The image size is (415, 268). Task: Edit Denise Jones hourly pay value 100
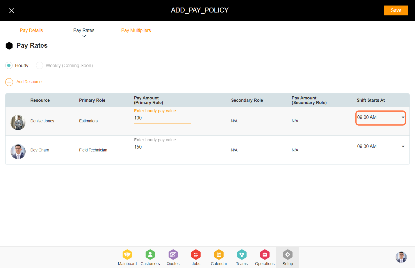[x=162, y=118]
